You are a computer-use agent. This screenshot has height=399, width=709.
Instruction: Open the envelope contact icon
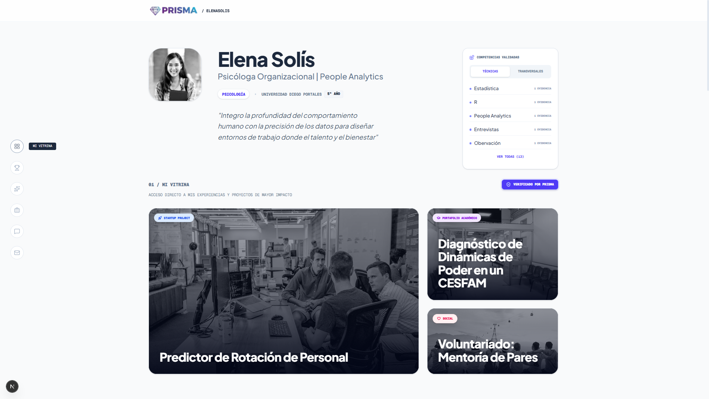coord(17,253)
